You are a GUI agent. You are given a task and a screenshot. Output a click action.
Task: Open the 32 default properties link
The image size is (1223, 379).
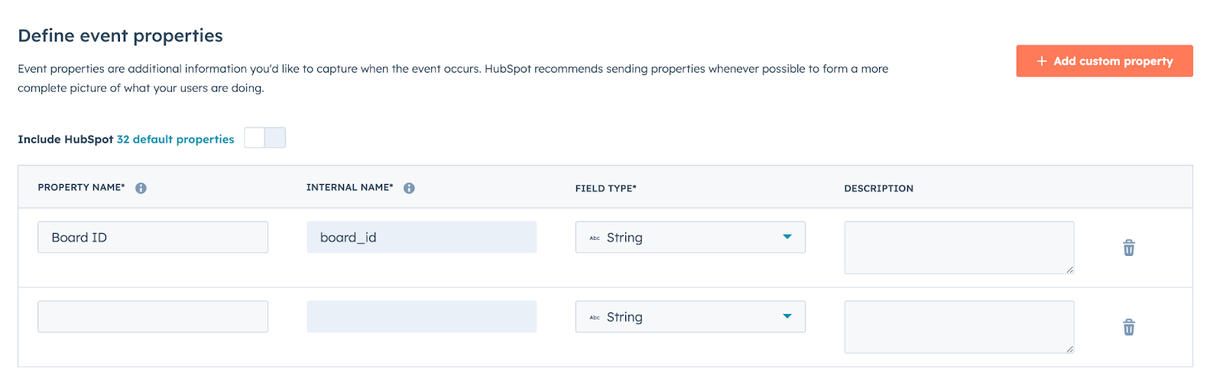[x=175, y=139]
